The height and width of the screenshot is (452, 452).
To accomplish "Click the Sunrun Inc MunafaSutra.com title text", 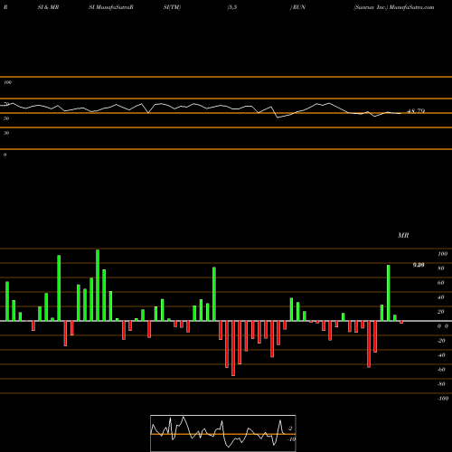I will 394,7.
